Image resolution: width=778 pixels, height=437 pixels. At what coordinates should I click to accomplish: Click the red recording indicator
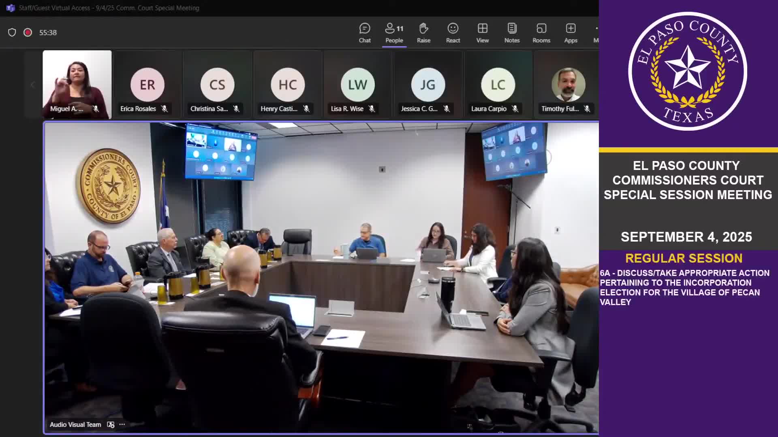(28, 32)
